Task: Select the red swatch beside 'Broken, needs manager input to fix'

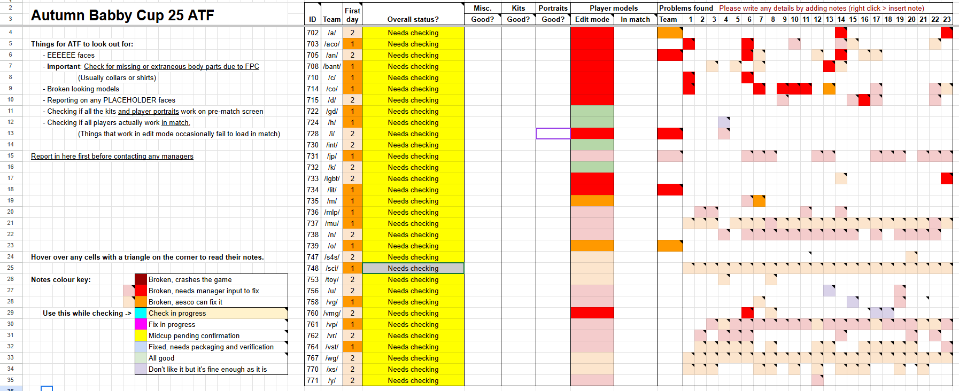Action: [x=141, y=291]
